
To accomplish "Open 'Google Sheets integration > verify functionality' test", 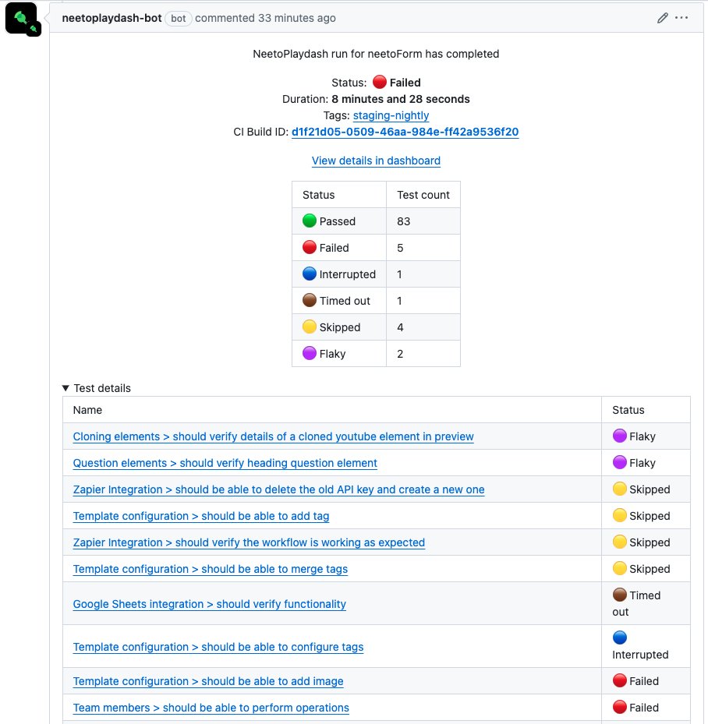I will (209, 604).
